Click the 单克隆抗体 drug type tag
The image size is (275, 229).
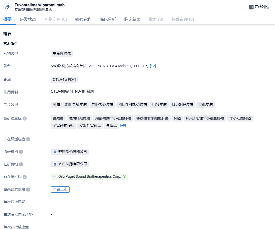point(62,54)
